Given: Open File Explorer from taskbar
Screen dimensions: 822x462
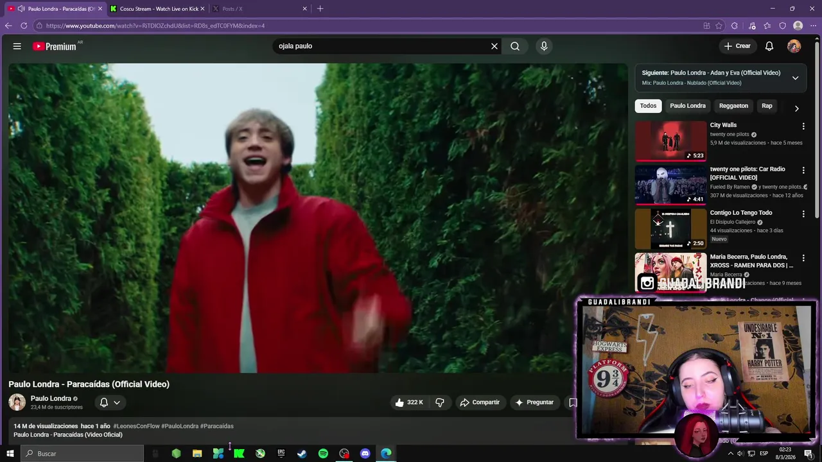Looking at the screenshot, I should [197, 454].
